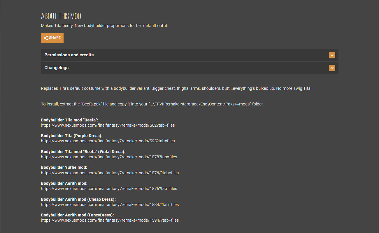The height and width of the screenshot is (233, 379).
Task: Click the 'Bodybuilder Aerith mod (FancyDress):' label
Action: [77, 215]
